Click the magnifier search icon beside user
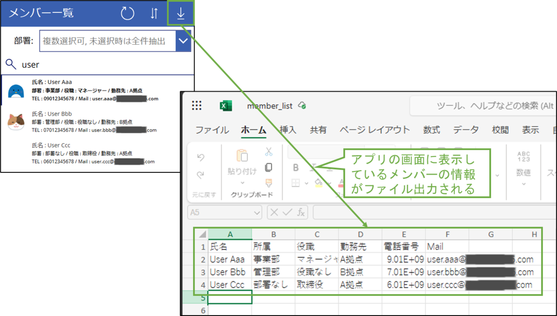This screenshot has height=316, width=557. (x=11, y=64)
